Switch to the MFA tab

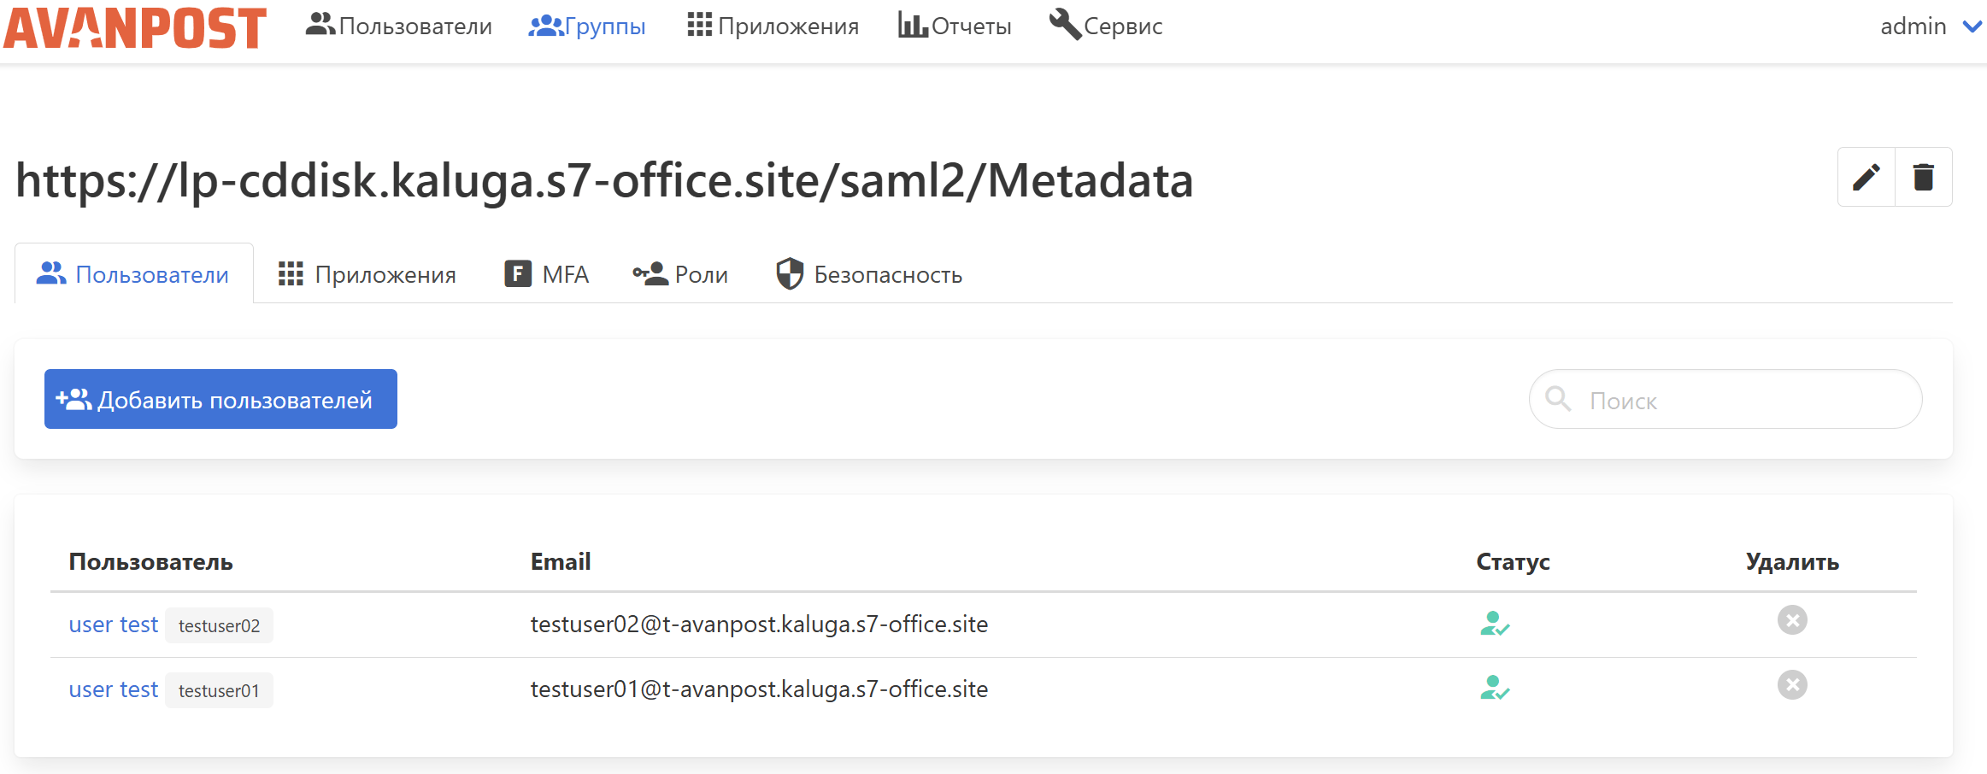[547, 274]
